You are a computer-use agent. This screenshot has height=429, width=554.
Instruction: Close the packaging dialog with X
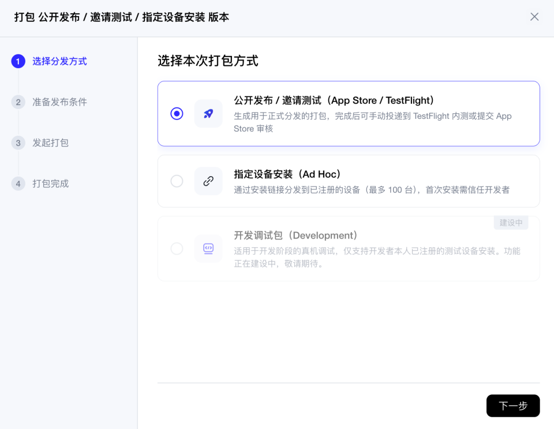pyautogui.click(x=534, y=17)
